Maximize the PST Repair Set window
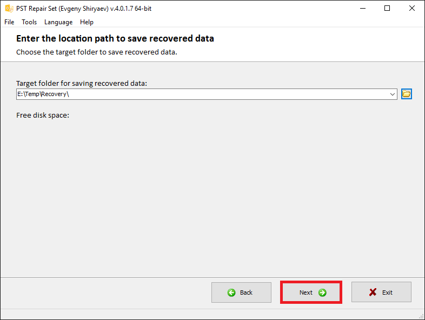425x320 pixels. point(387,9)
